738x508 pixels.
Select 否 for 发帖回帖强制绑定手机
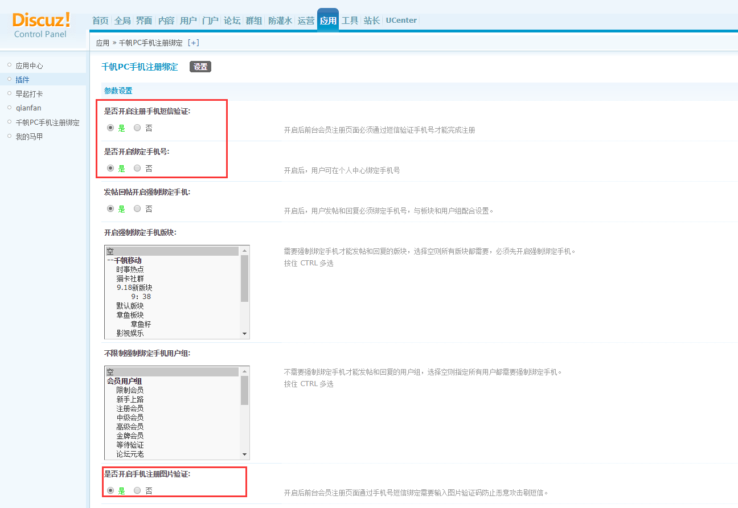pyautogui.click(x=137, y=208)
